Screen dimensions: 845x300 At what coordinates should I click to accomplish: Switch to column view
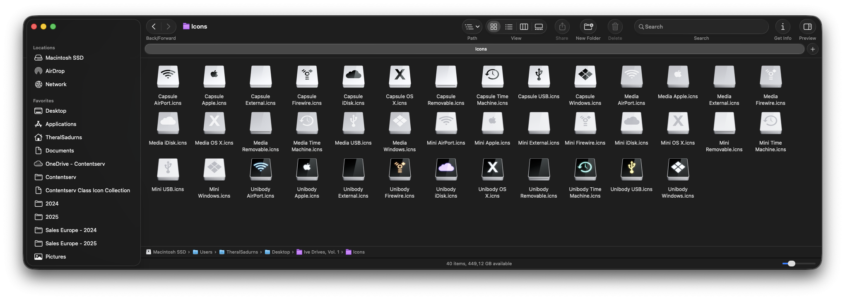click(524, 27)
